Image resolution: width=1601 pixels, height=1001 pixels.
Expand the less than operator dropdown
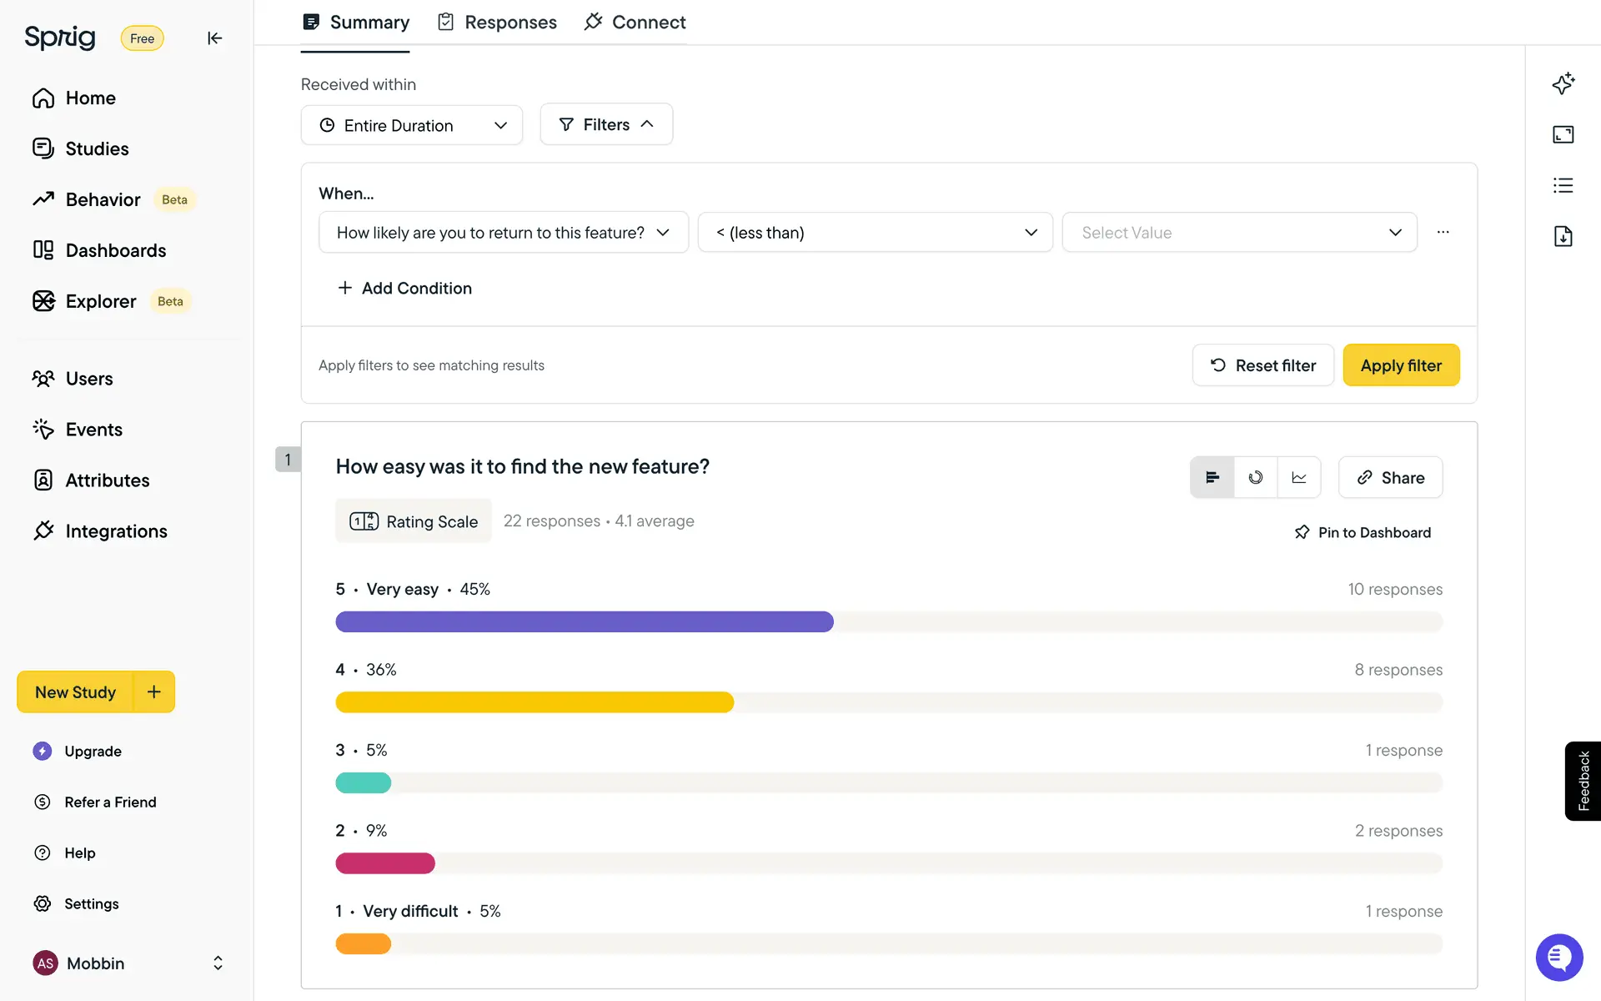pos(875,233)
